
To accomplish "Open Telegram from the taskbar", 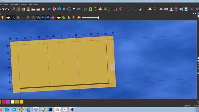I will pyautogui.click(x=14, y=109).
